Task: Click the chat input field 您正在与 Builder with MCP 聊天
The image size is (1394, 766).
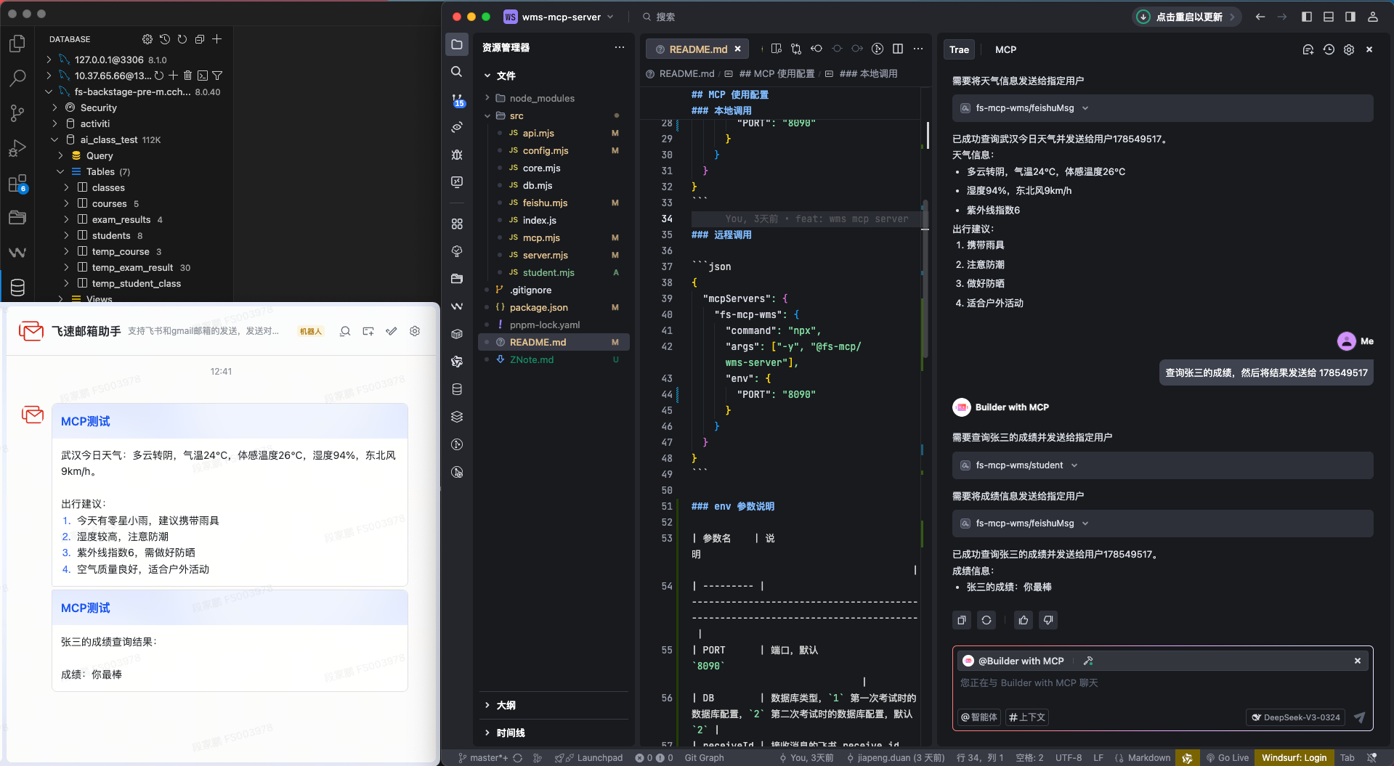Action: click(x=1162, y=683)
